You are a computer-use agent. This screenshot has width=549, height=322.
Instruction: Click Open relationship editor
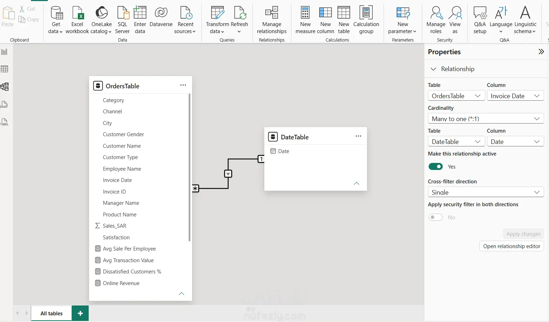(x=511, y=246)
